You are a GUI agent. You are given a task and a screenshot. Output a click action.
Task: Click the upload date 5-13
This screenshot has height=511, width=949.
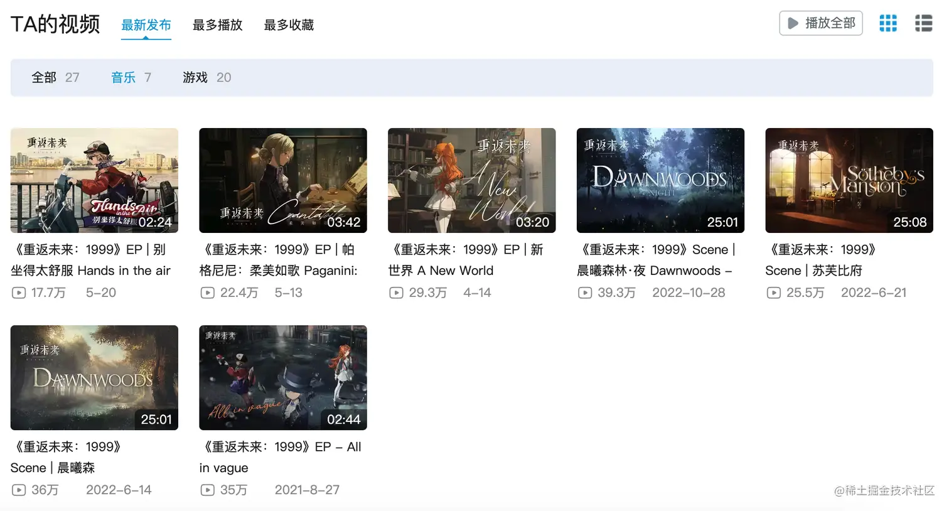coord(289,293)
